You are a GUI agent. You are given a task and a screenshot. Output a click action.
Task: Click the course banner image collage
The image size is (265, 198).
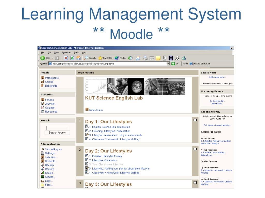coord(135,87)
